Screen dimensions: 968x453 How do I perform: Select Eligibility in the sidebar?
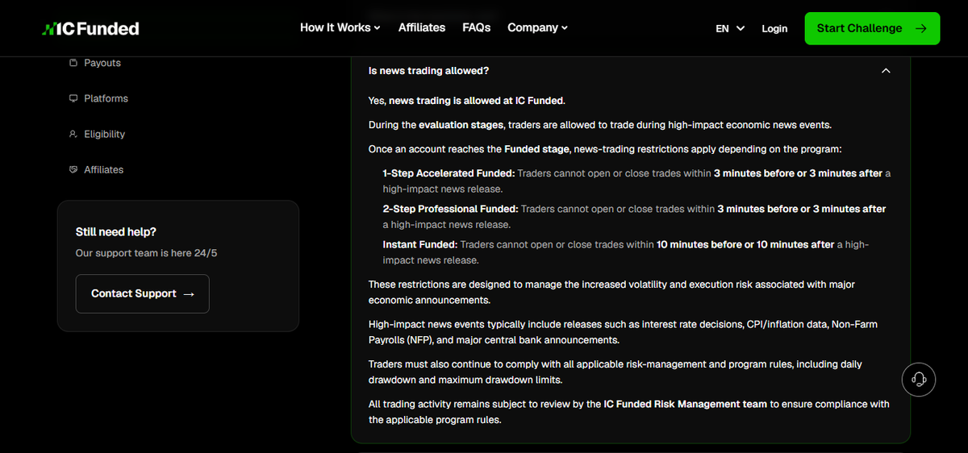tap(105, 134)
